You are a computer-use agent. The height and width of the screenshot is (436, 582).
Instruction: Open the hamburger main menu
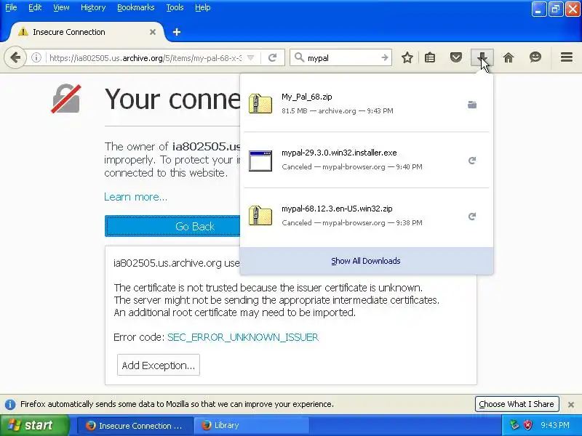pos(567,57)
